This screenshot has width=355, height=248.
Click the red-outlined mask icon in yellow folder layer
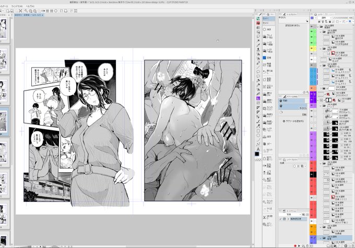pyautogui.click(x=333, y=53)
